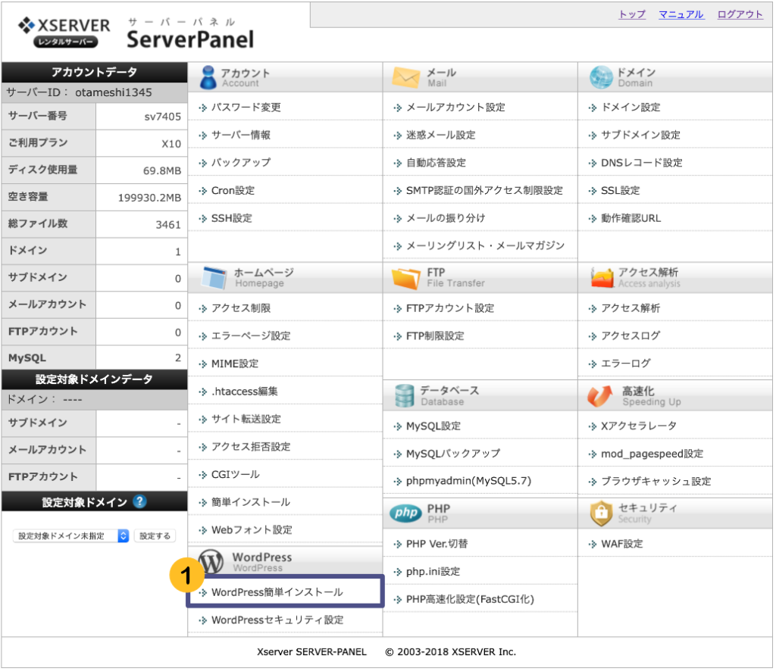The width and height of the screenshot is (776, 671).
Task: Open PHP高速化設定(FastCGI化)
Action: point(470,599)
